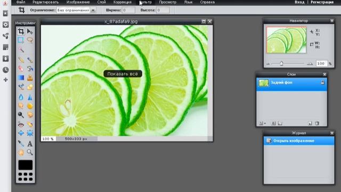Select the Burn tool
This screenshot has width=341, height=192.
pyautogui.click(x=30, y=115)
